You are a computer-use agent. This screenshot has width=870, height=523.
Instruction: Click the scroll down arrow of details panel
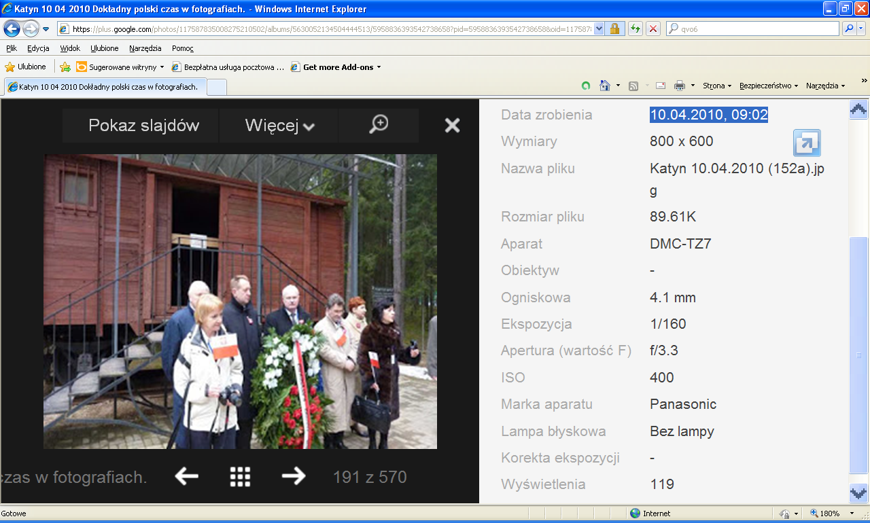coord(858,493)
